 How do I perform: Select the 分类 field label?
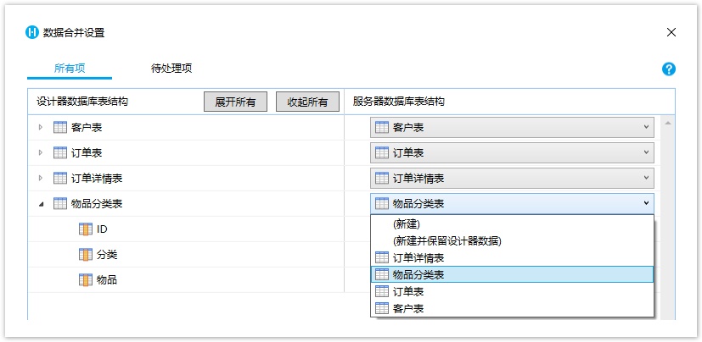tap(107, 255)
